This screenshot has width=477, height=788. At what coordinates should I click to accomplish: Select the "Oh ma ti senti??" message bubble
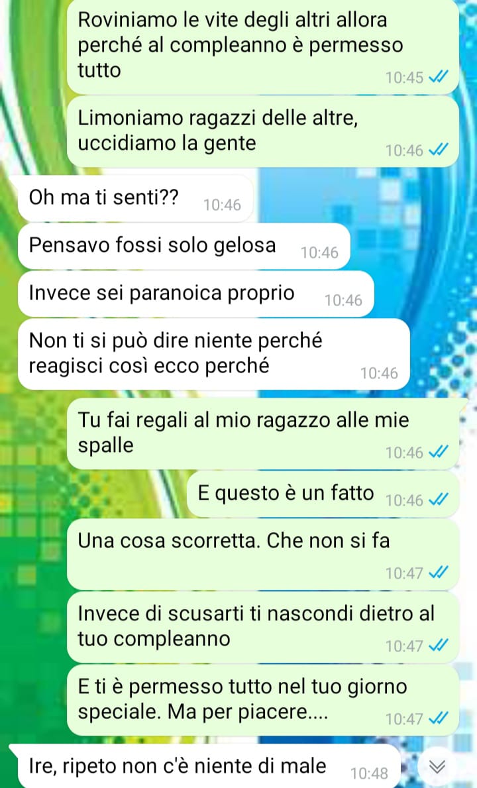coord(136,198)
